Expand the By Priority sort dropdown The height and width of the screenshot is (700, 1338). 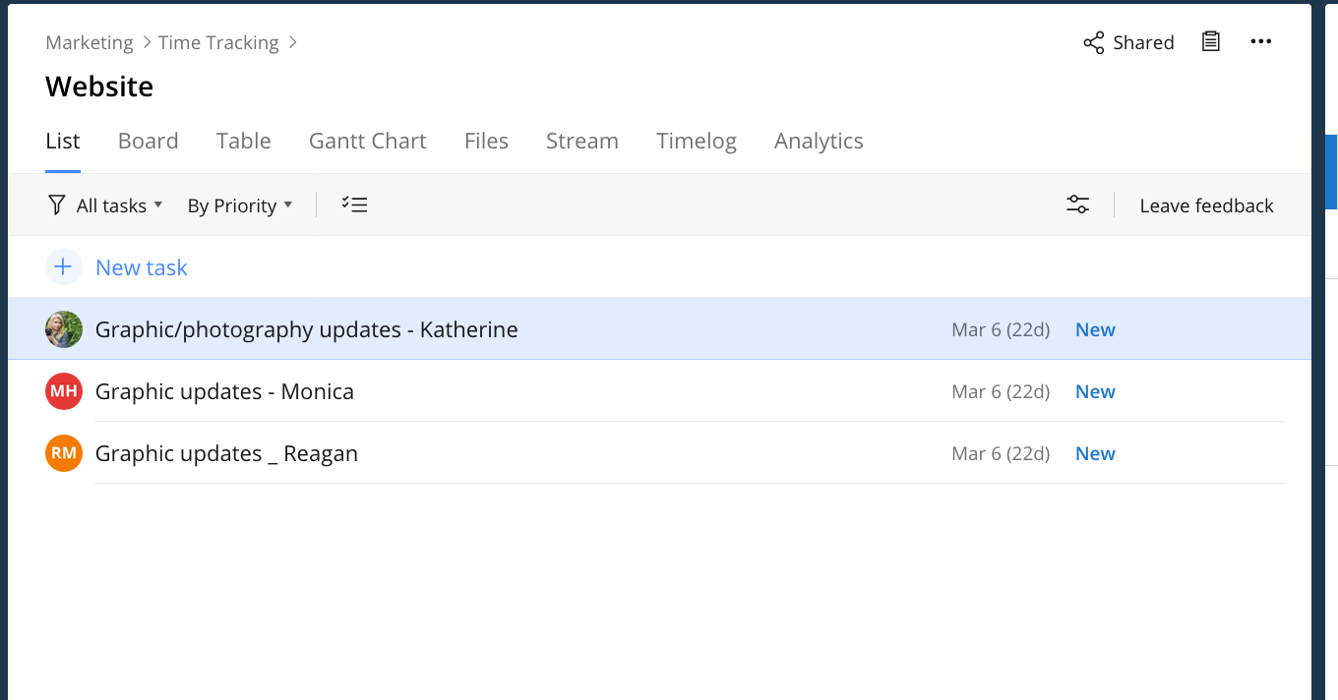[240, 205]
